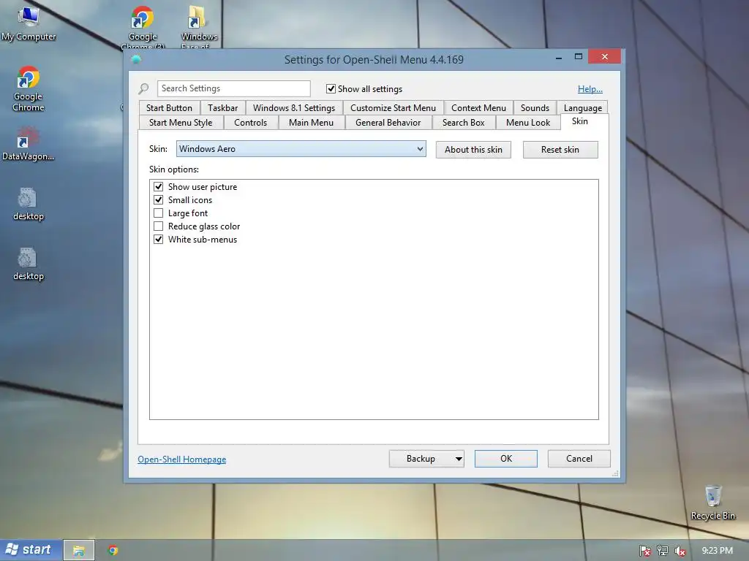Open the Windows 8.1 Settings tab
The height and width of the screenshot is (561, 749).
coord(294,108)
